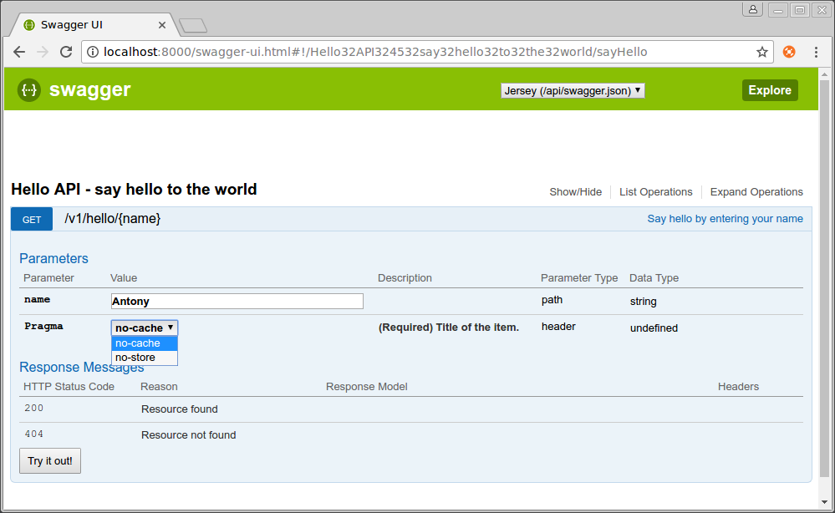Open a new browser tab
Viewport: 835px width, 513px height.
pyautogui.click(x=193, y=26)
